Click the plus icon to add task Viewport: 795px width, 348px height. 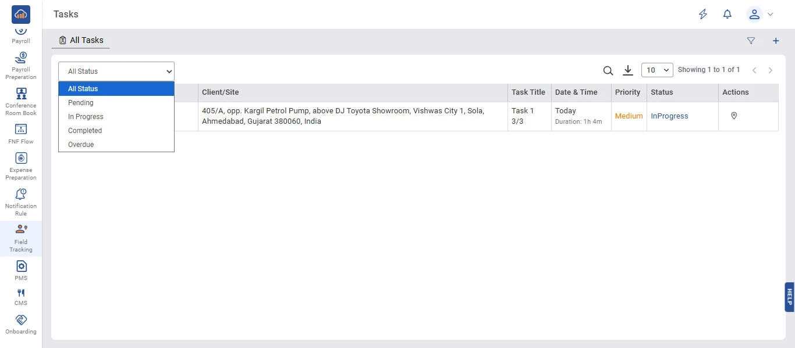(775, 41)
